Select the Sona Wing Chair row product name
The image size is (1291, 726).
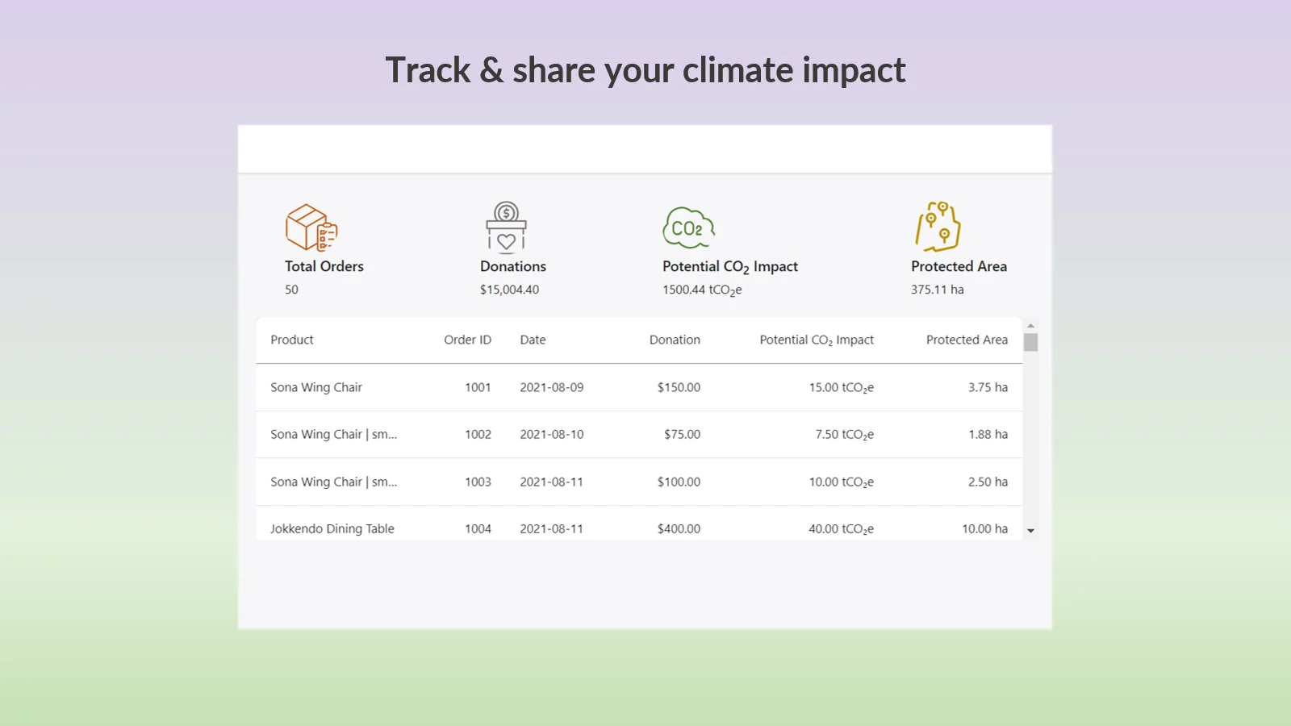(x=316, y=388)
